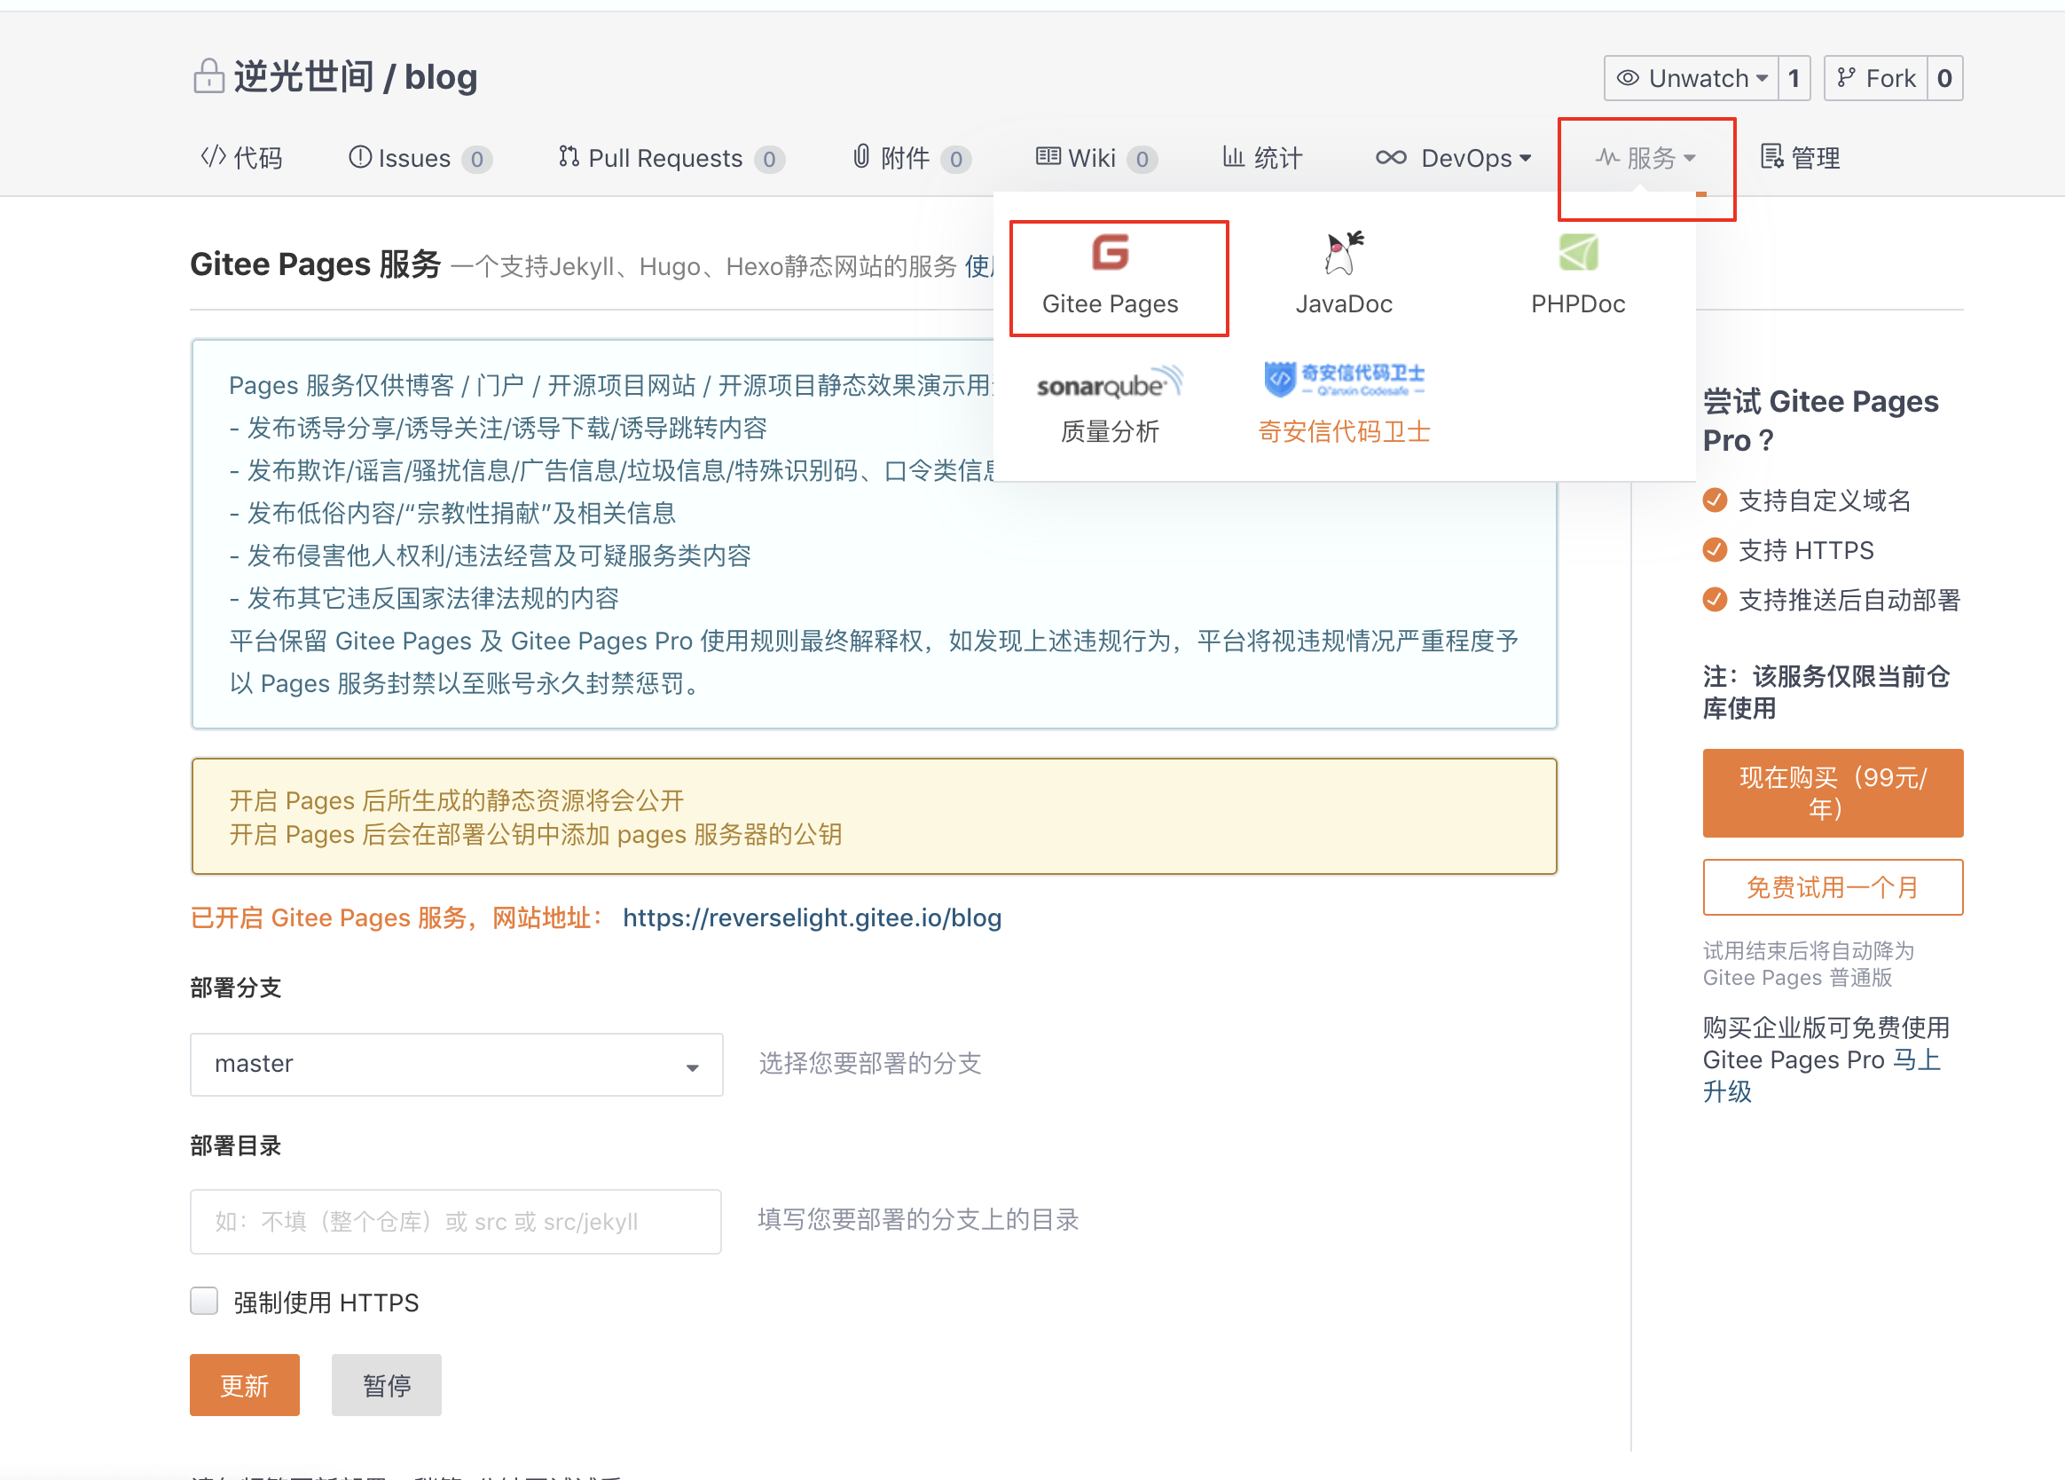
Task: Focus the 部署目录 input field
Action: (456, 1221)
